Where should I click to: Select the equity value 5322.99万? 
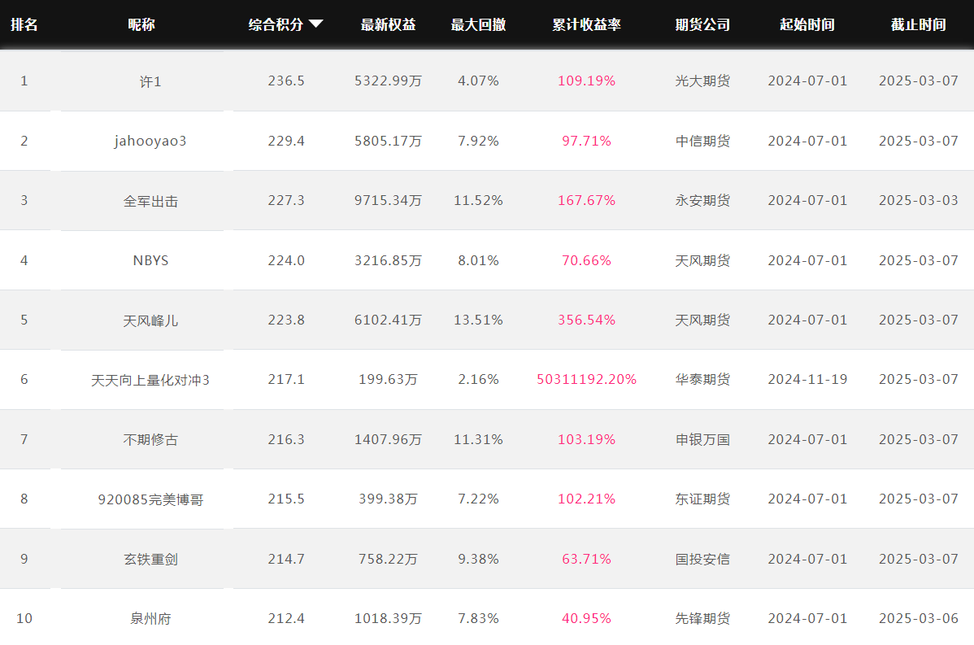[x=389, y=81]
